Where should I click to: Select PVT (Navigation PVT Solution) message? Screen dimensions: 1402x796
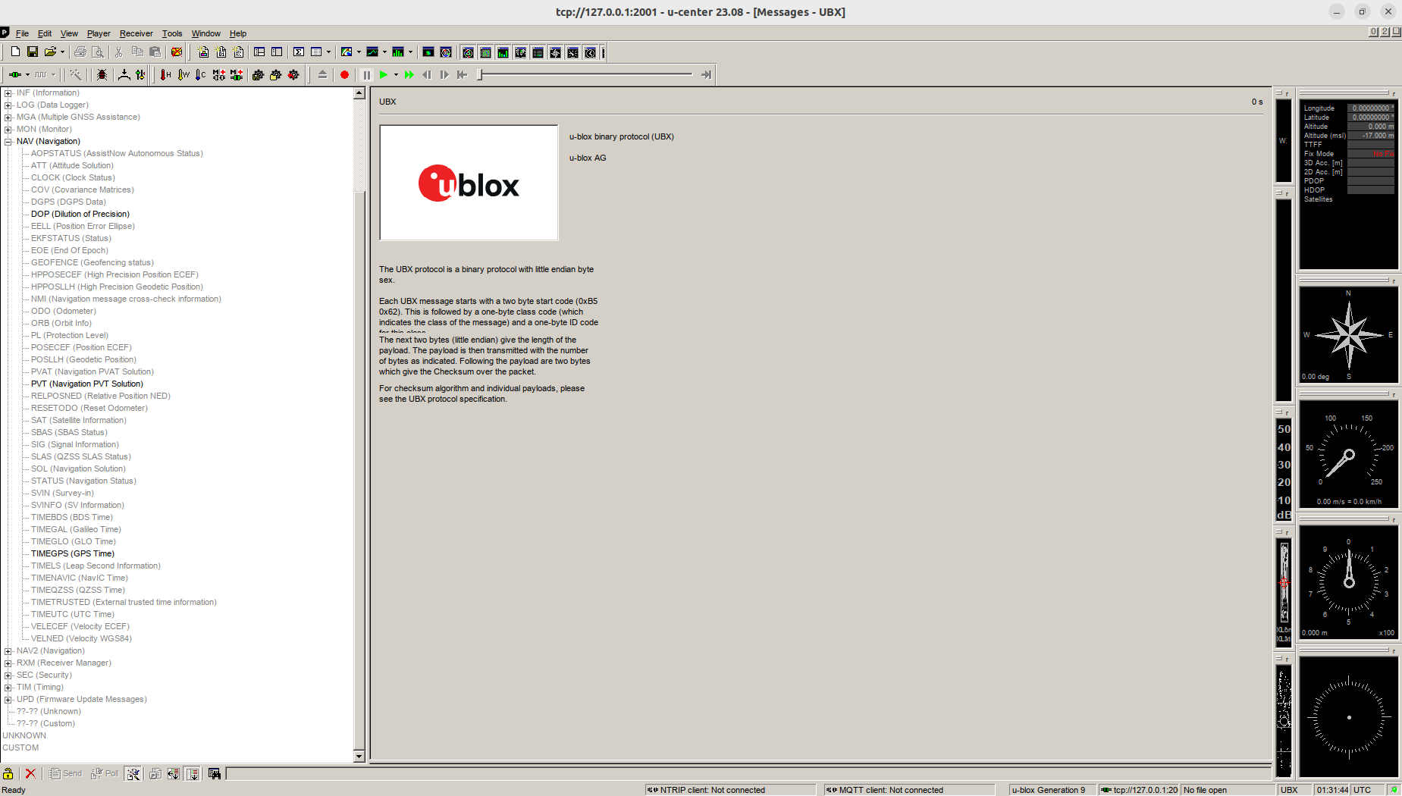coord(86,384)
